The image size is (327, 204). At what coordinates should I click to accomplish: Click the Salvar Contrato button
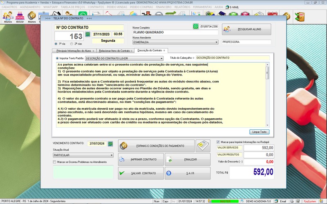(140, 173)
